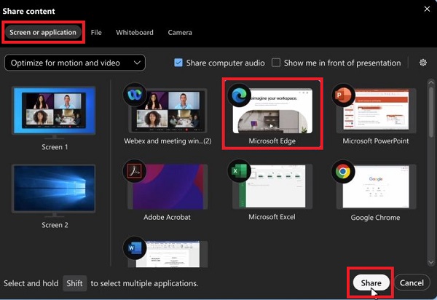Select the Microsoft PowerPoint window thumbnail
The image size is (437, 300).
(x=377, y=111)
